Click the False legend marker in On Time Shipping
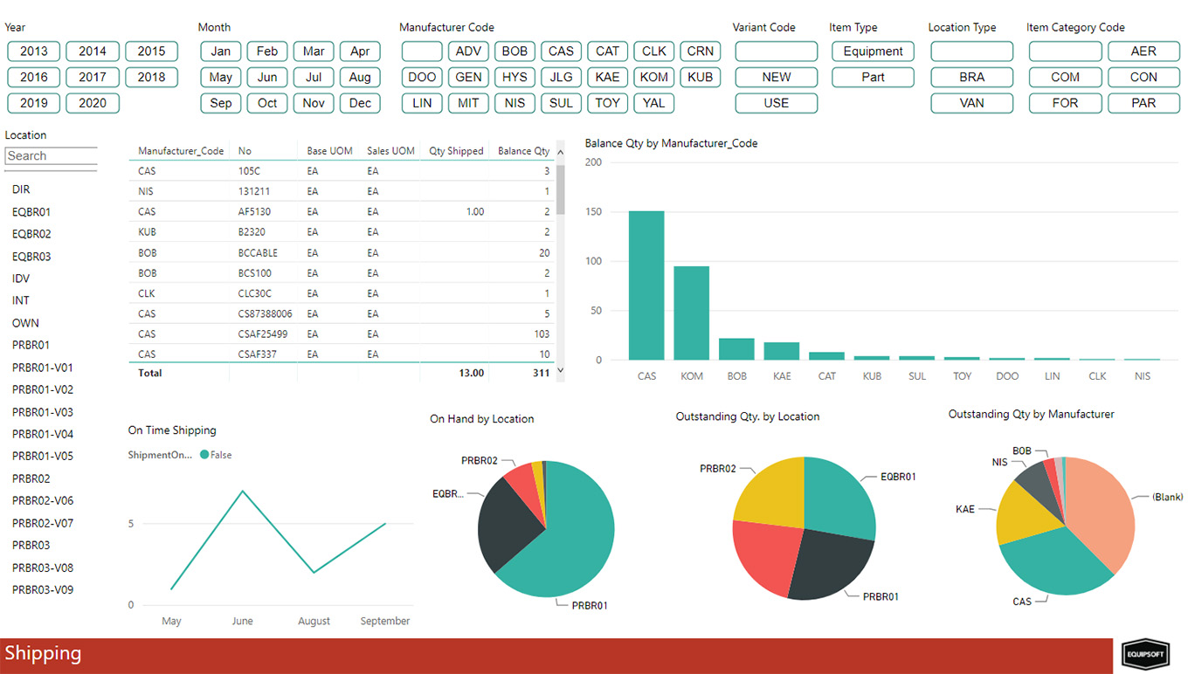 (x=204, y=455)
